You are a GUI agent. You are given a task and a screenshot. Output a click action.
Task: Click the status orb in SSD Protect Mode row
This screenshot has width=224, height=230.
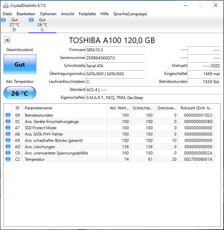click(x=8, y=128)
